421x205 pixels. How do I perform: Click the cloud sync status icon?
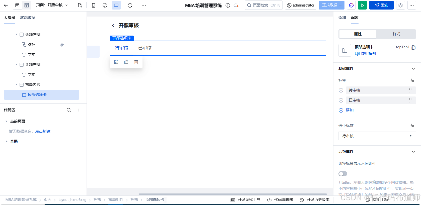[x=236, y=5]
